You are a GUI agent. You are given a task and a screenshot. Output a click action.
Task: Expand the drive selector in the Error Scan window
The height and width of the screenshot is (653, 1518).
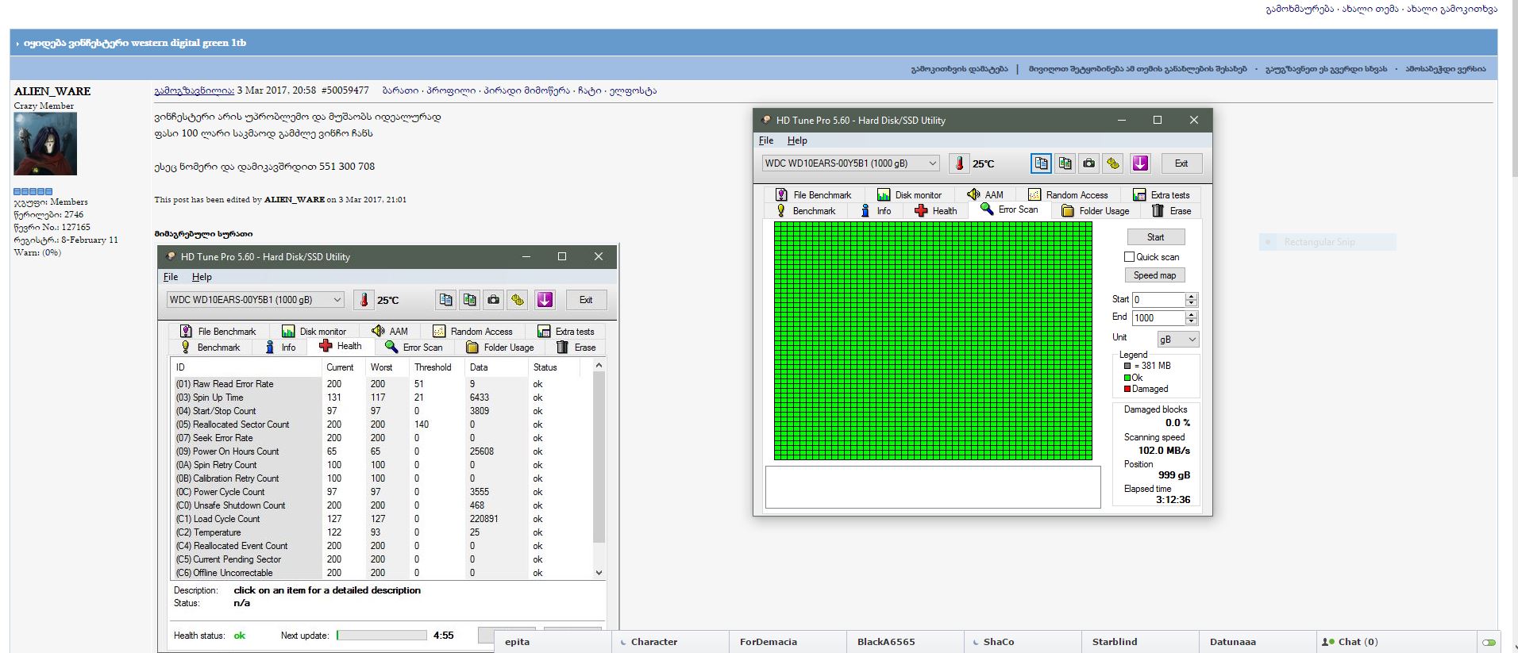click(x=933, y=163)
